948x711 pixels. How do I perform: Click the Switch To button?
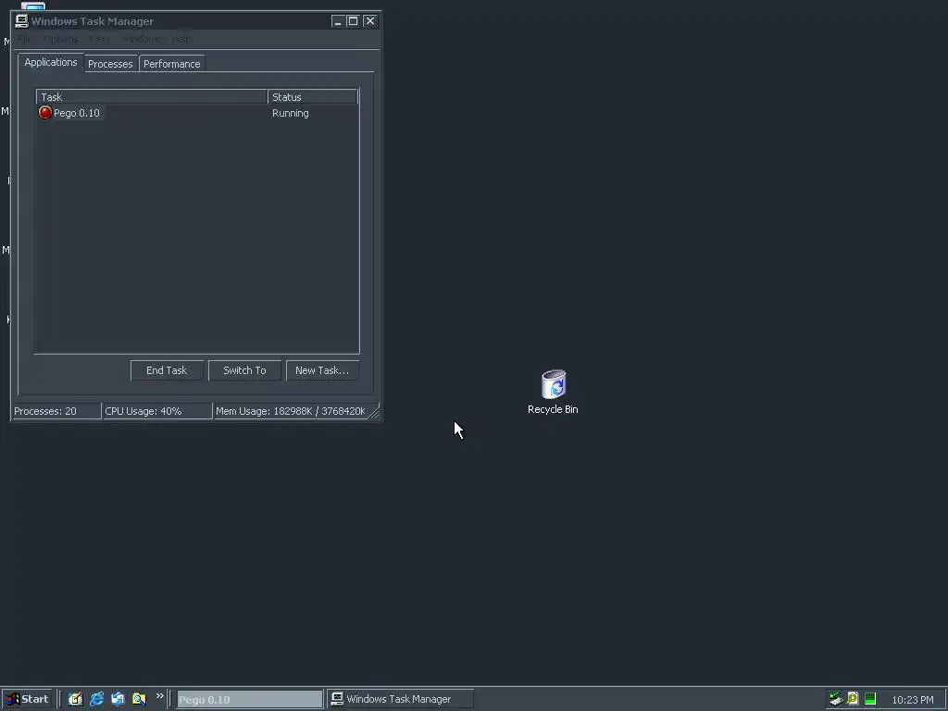click(x=244, y=370)
